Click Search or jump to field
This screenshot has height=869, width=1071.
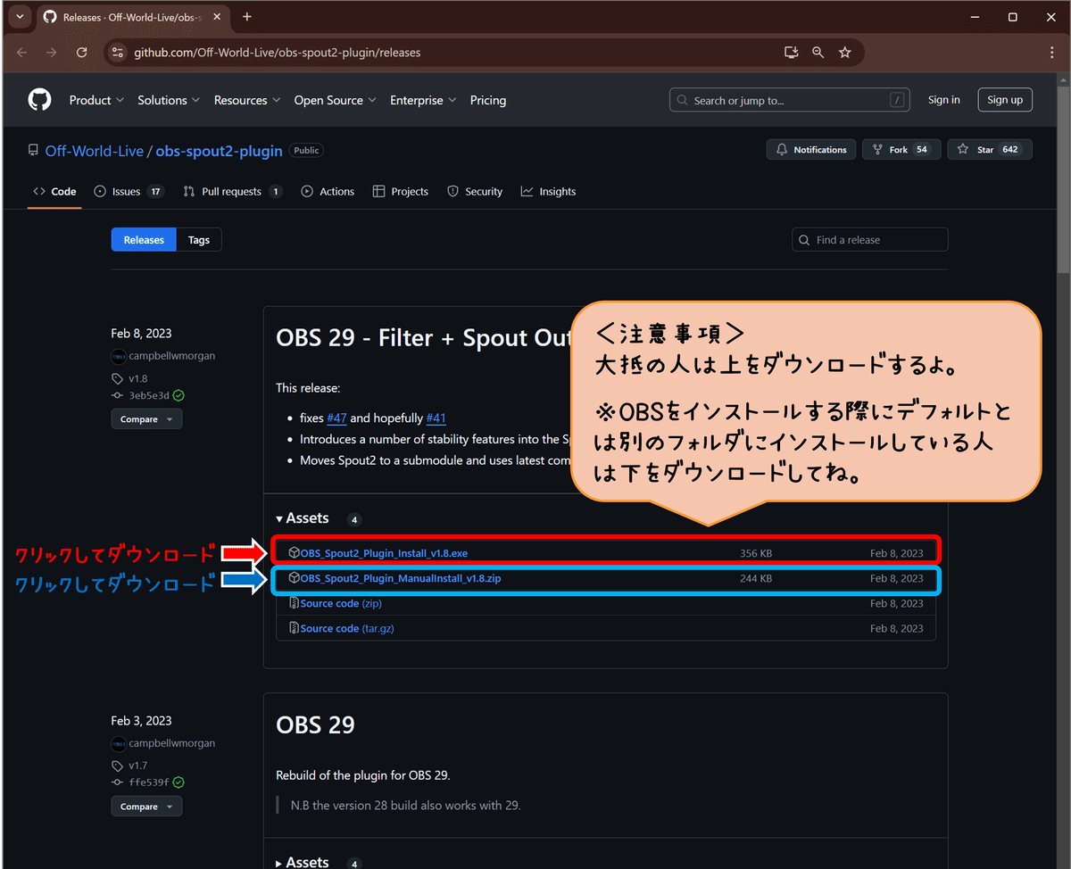(x=791, y=100)
